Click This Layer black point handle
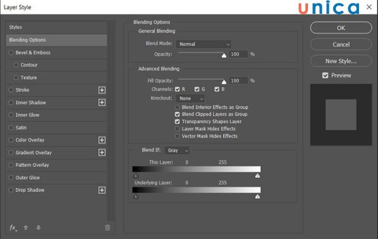The image size is (378, 239). point(135,175)
